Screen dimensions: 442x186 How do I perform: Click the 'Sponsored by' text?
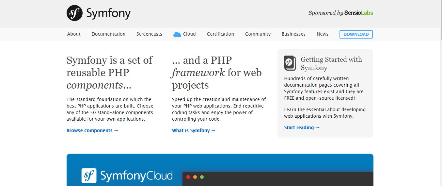click(326, 13)
